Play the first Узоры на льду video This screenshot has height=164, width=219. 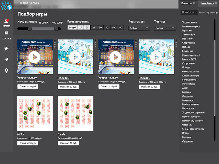point(34,57)
